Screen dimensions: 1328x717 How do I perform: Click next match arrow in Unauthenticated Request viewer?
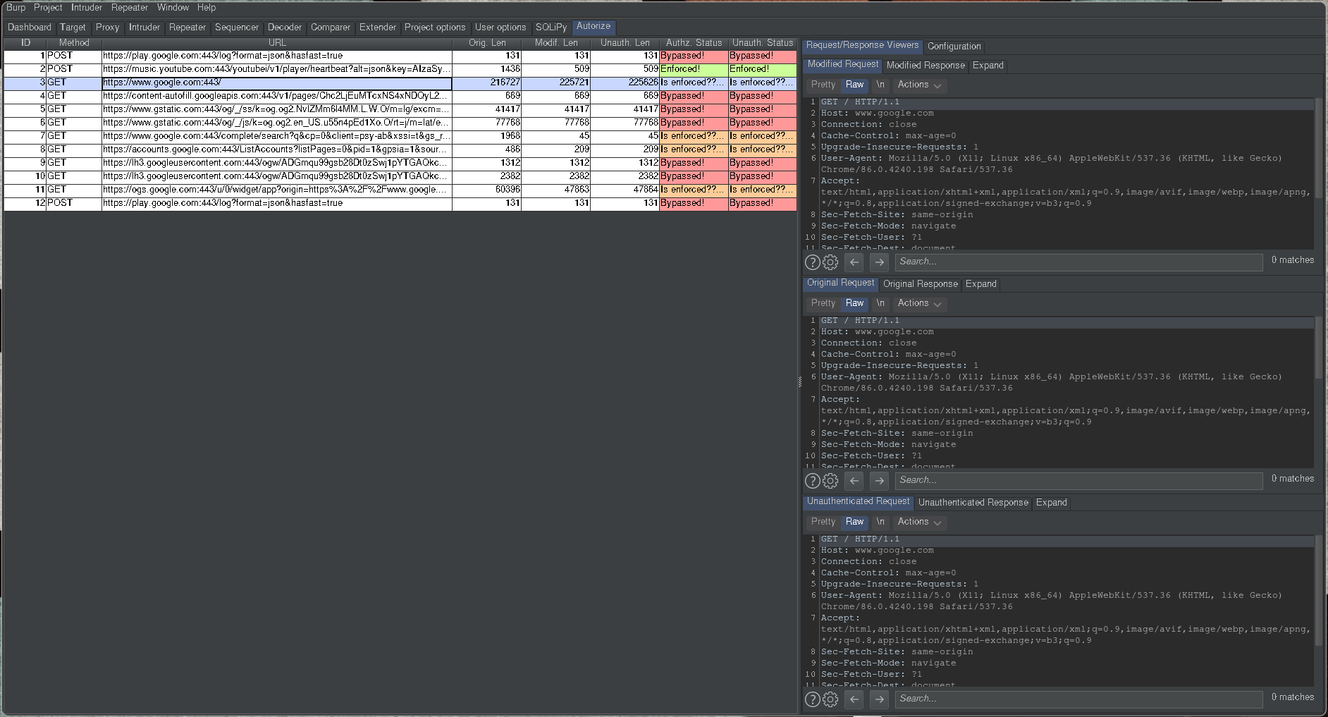coord(879,699)
